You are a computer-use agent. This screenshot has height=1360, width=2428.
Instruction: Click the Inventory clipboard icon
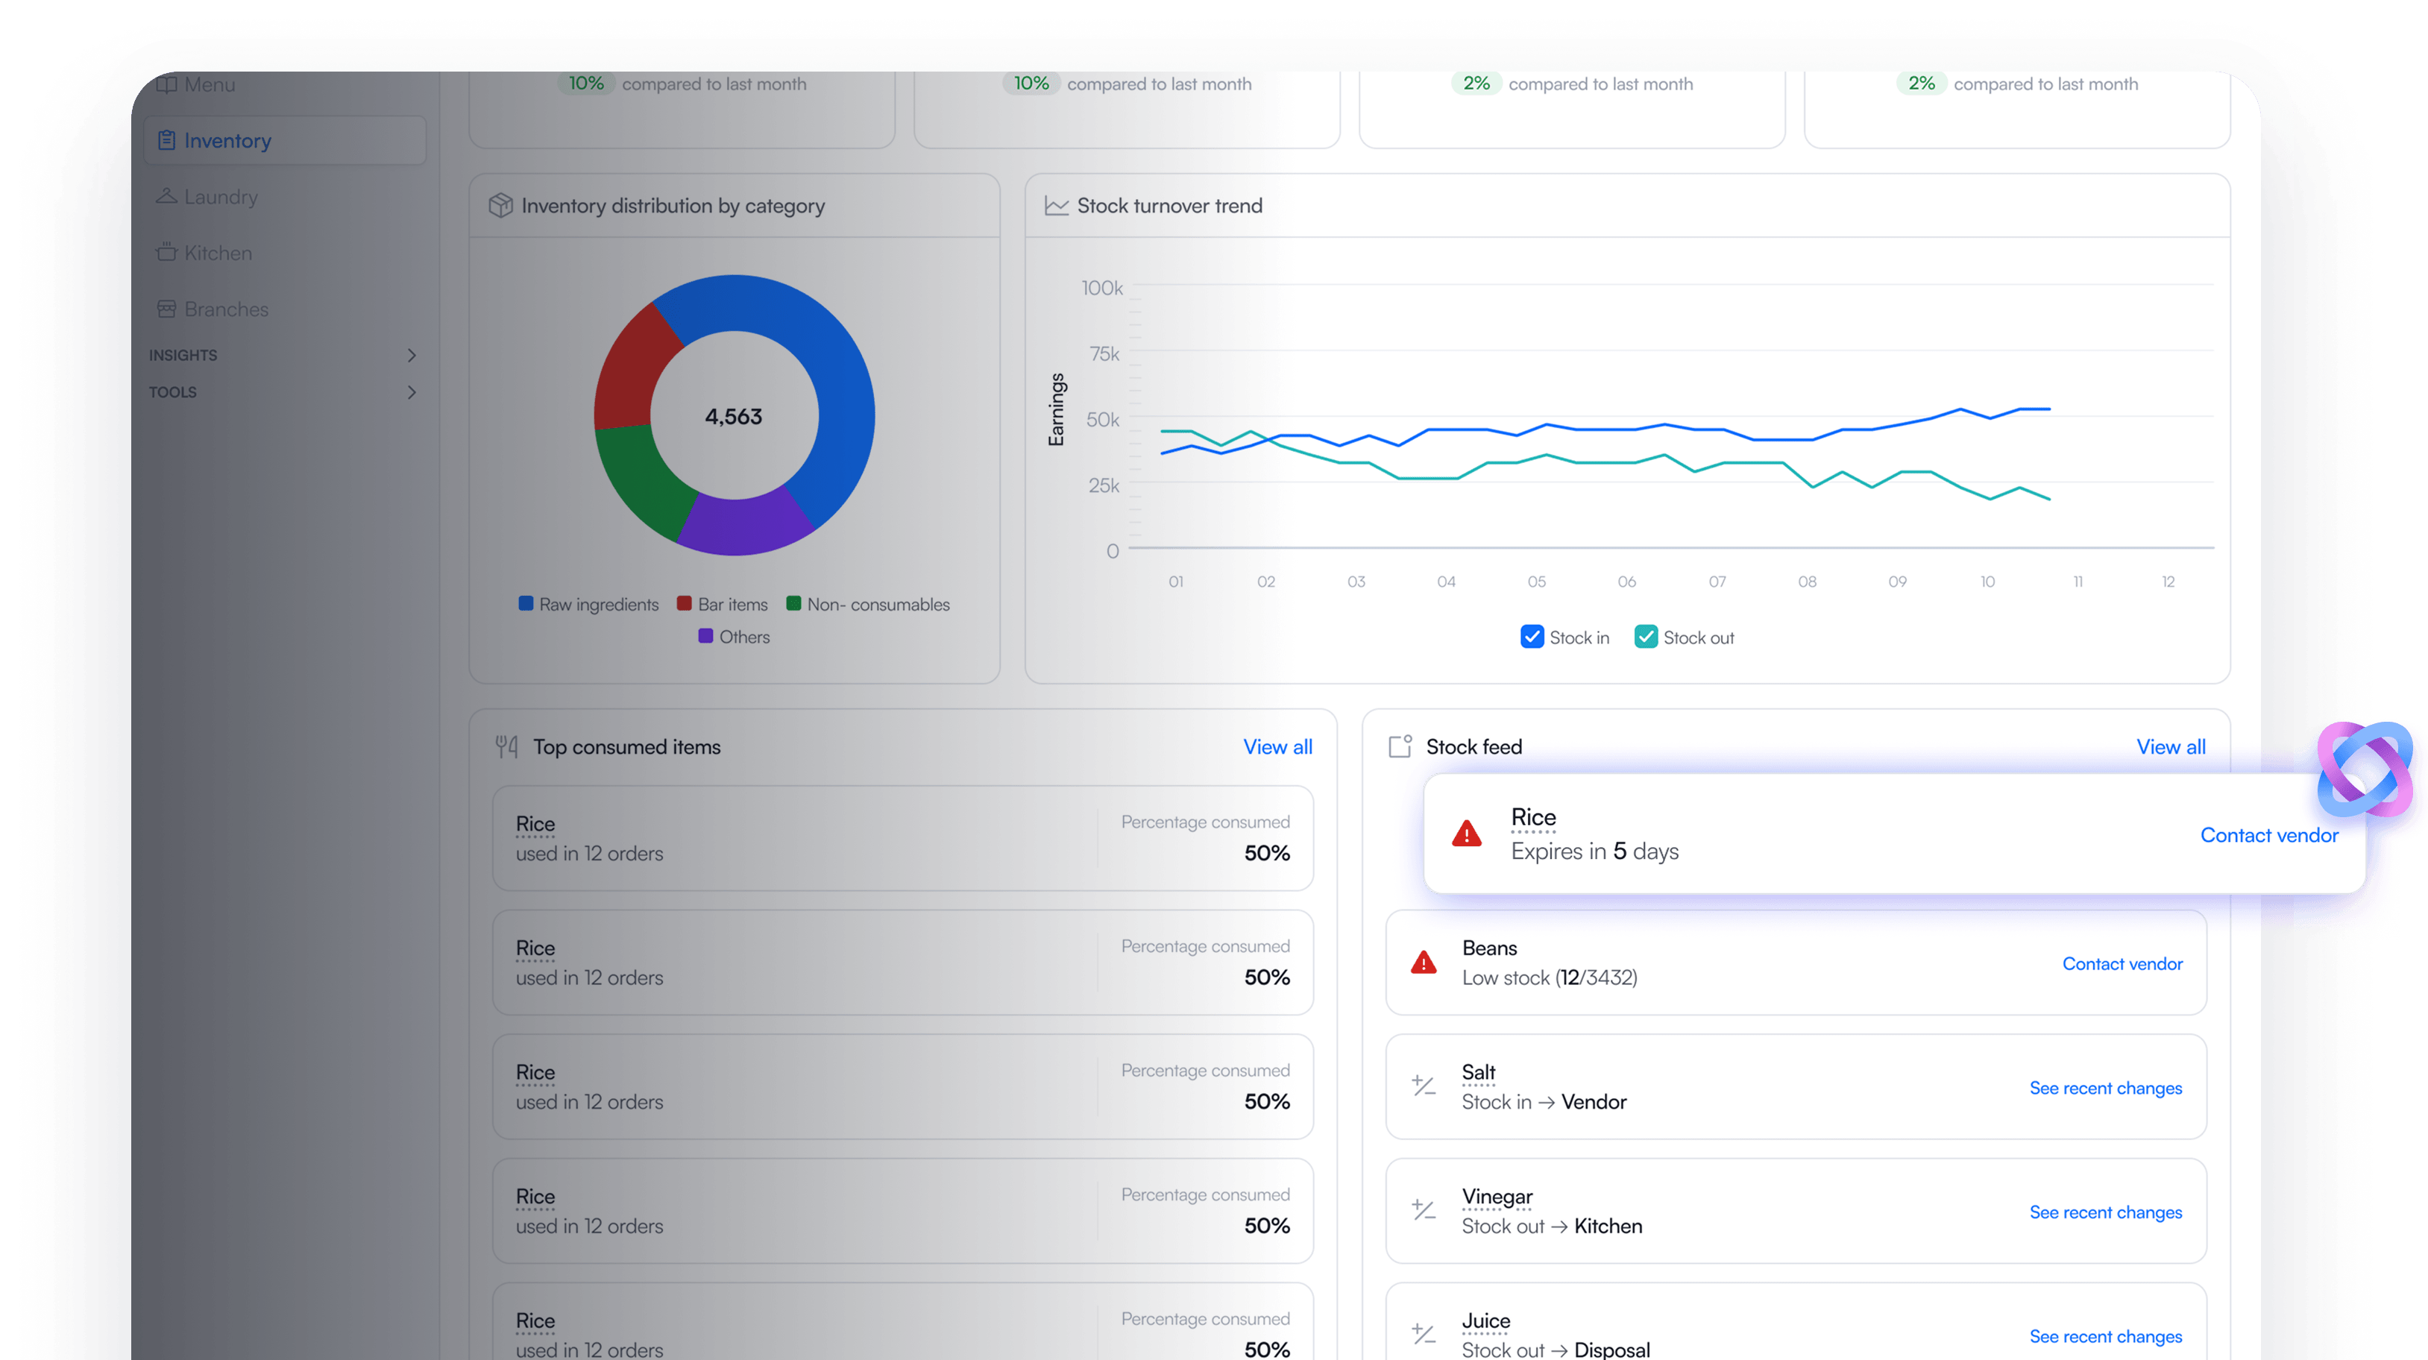coord(166,140)
